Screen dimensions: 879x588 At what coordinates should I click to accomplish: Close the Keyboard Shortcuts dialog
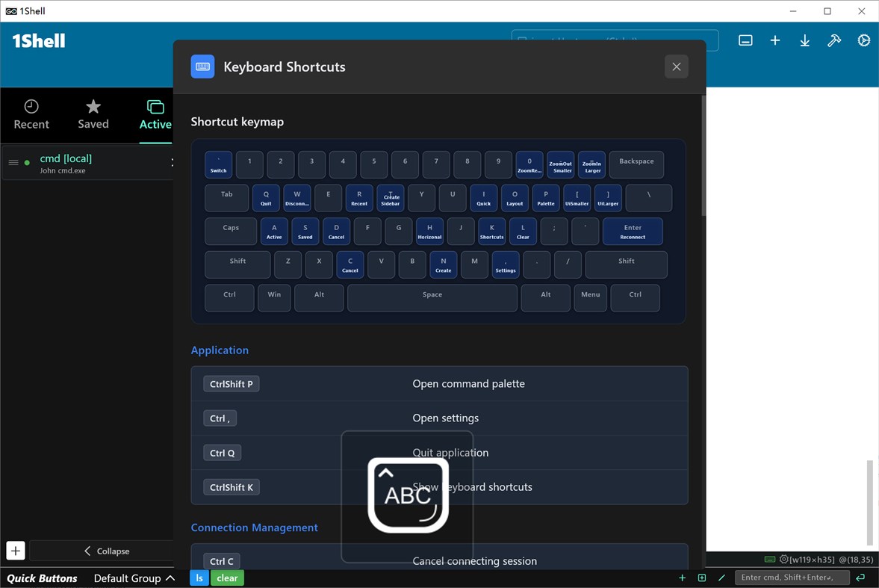pyautogui.click(x=676, y=66)
